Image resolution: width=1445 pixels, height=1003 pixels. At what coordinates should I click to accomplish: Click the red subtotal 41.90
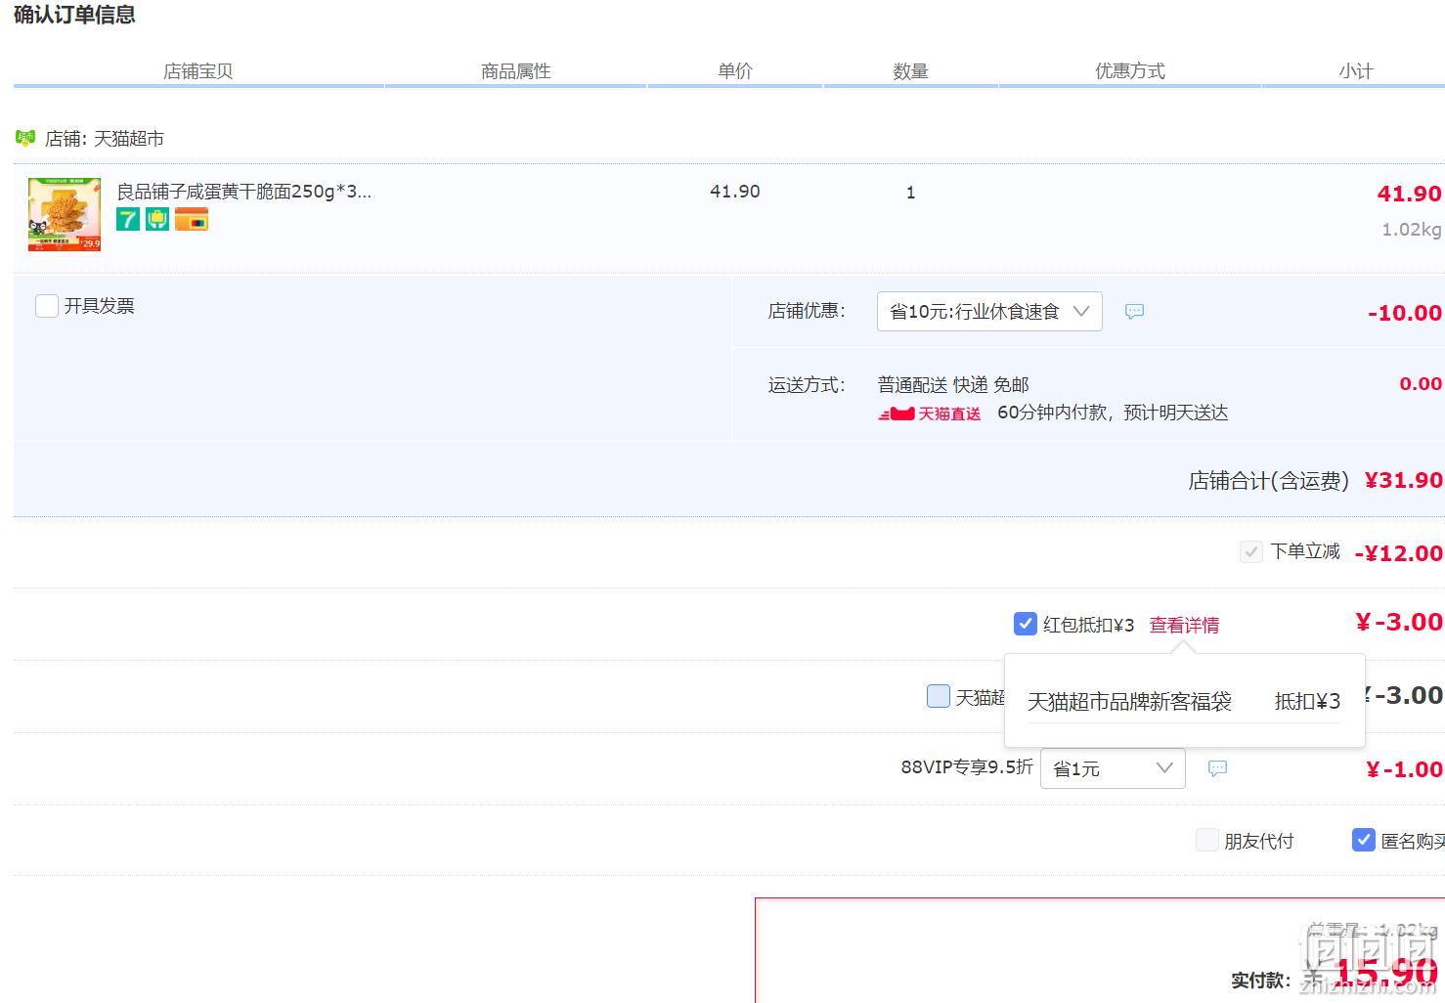point(1409,194)
